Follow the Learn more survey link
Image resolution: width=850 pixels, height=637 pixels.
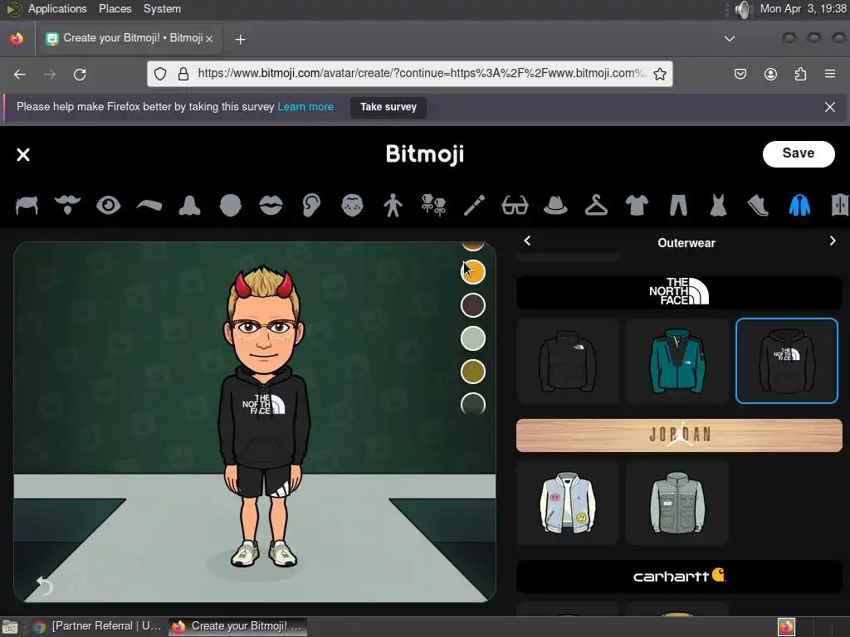[305, 107]
